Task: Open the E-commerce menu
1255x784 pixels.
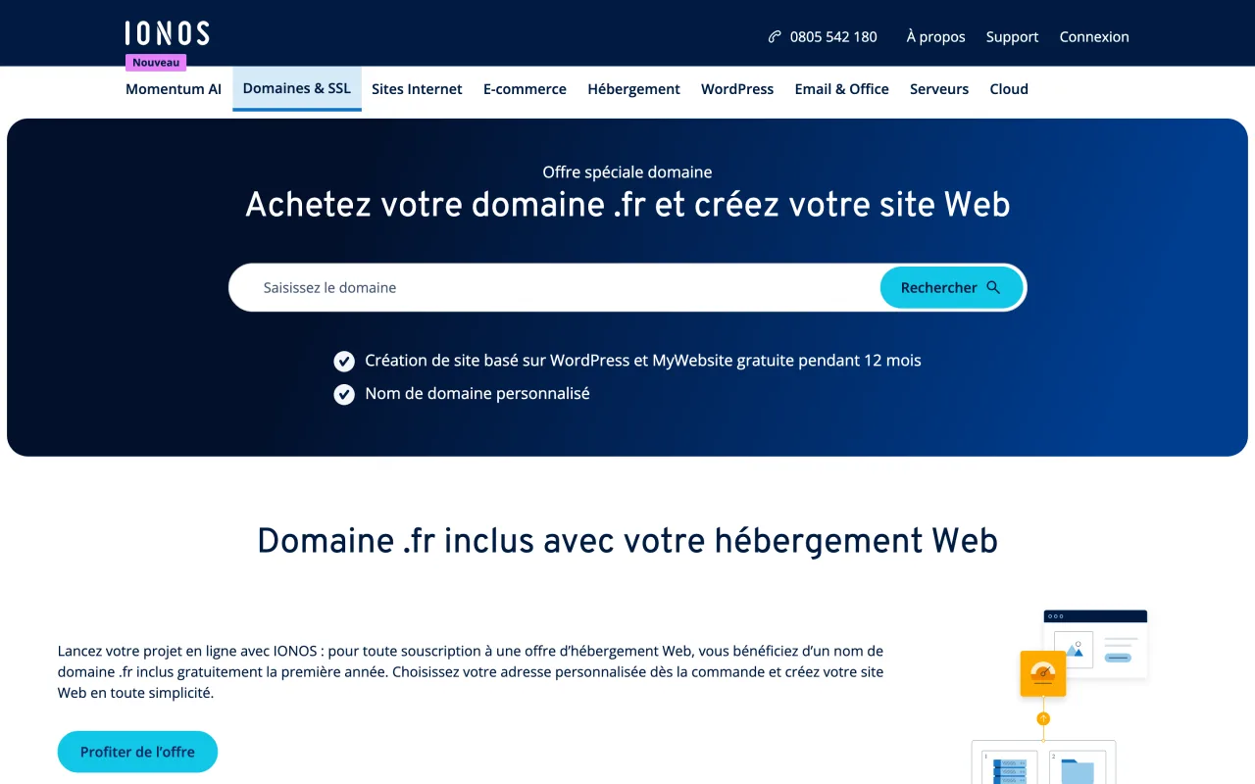Action: click(525, 89)
